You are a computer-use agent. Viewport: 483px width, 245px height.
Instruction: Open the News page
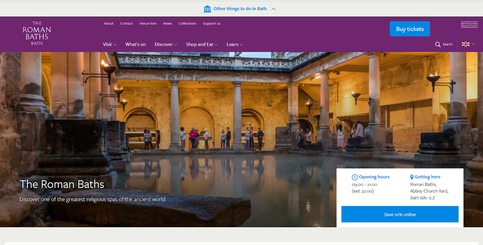pyautogui.click(x=168, y=24)
